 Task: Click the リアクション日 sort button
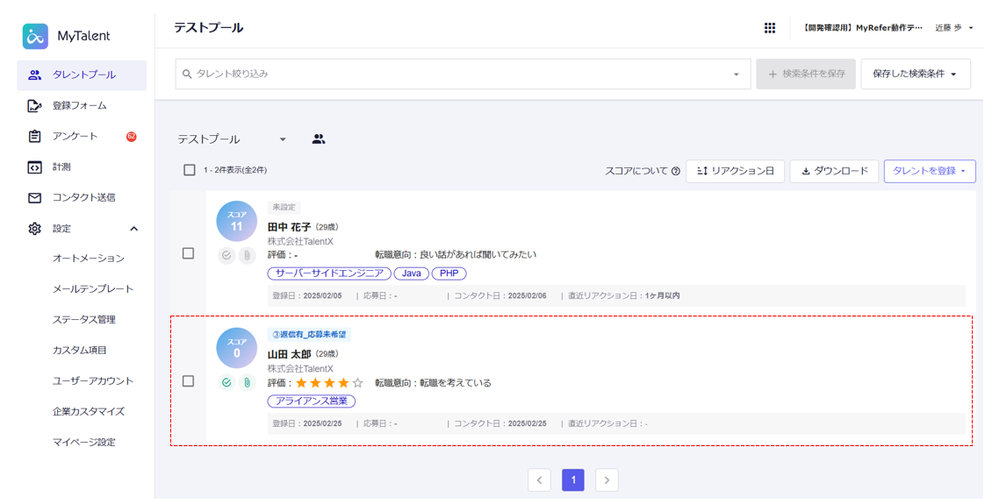coord(735,171)
